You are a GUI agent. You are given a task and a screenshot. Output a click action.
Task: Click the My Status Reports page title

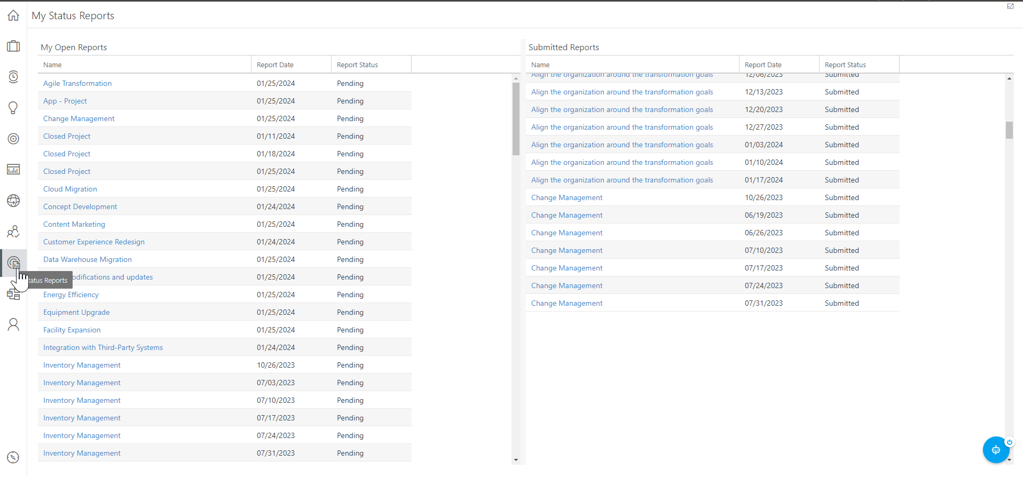tap(73, 15)
